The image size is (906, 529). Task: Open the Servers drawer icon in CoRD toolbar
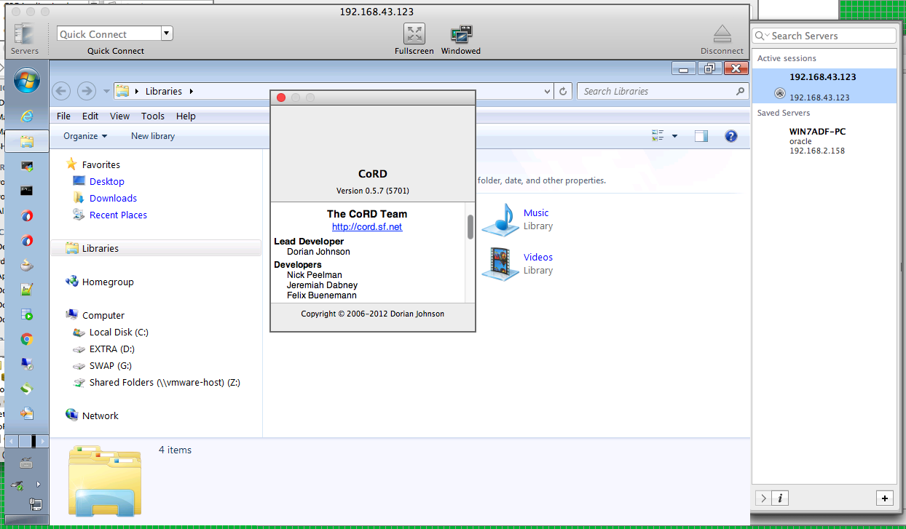tap(24, 34)
